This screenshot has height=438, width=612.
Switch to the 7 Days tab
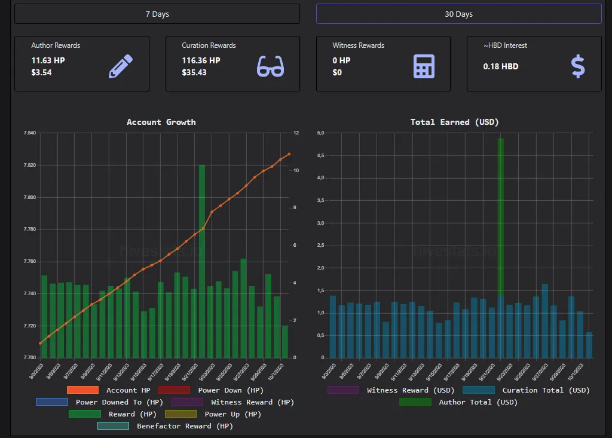point(157,14)
